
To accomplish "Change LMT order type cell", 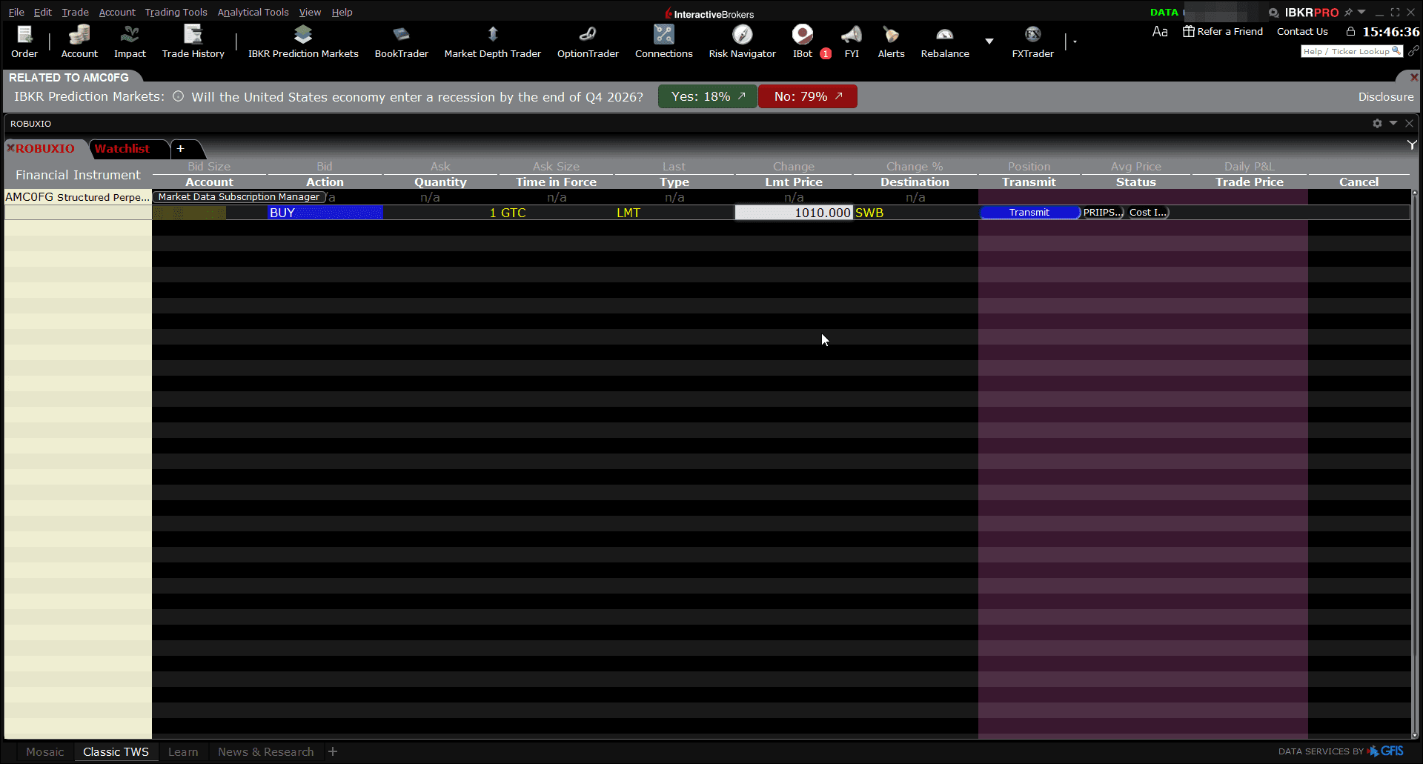I will click(x=674, y=213).
